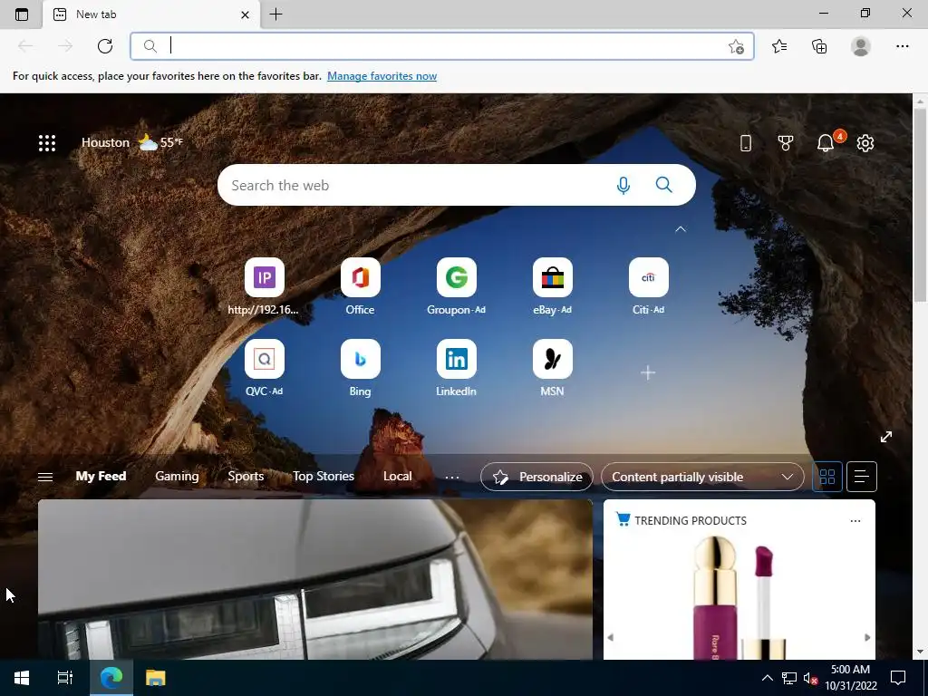The width and height of the screenshot is (928, 696).
Task: Select the Sports tab
Action: tap(246, 476)
